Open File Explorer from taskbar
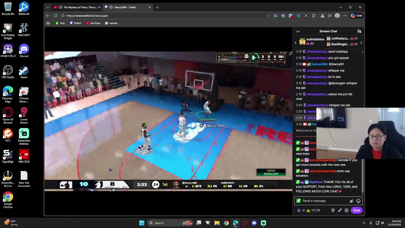This screenshot has width=405, height=228. coord(217,223)
